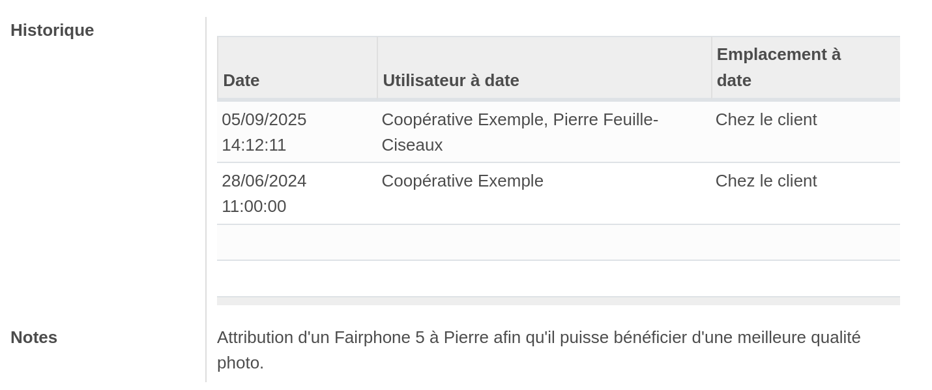
Task: Click the 'Historique' field label
Action: (52, 31)
